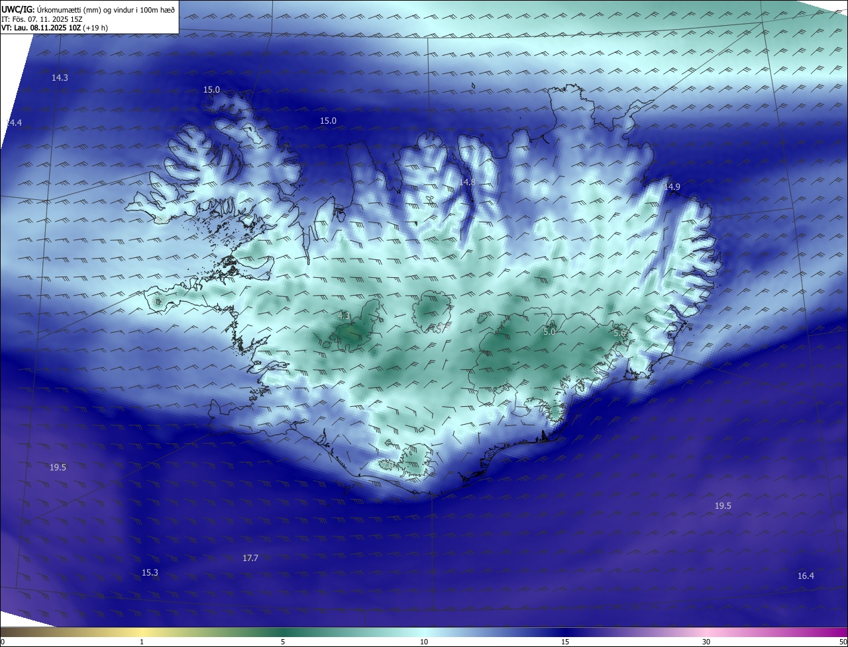This screenshot has height=647, width=848.
Task: Click the map title 'Úrkomumætti (mm) og vindur í 100m hæð'
Action: 106,10
